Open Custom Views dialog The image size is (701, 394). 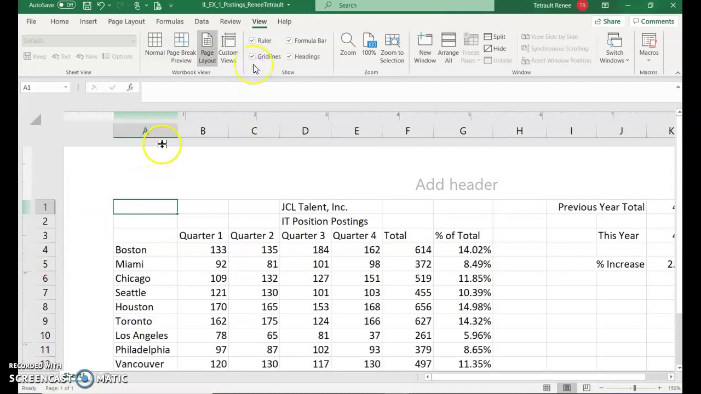[228, 49]
